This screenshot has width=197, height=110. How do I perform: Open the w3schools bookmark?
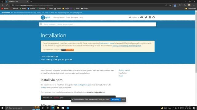(x=41, y=9)
